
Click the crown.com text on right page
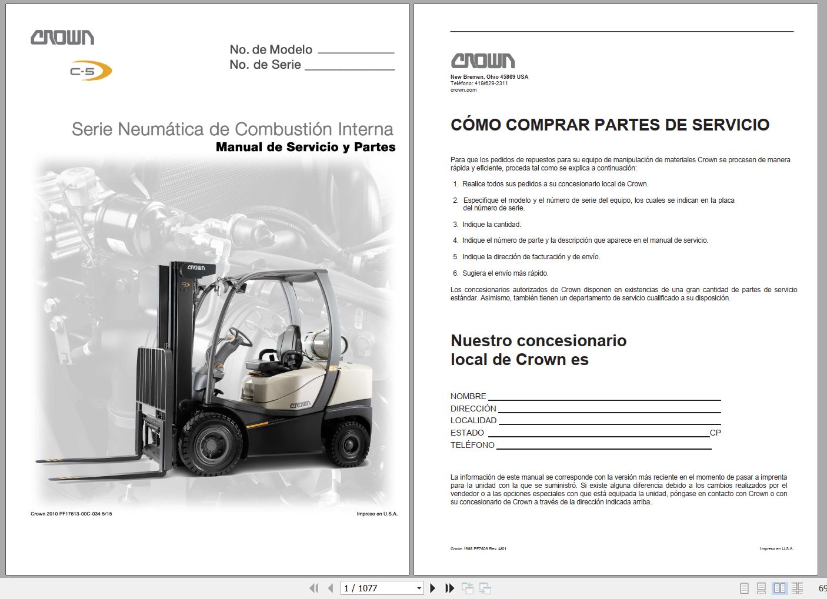click(x=463, y=90)
